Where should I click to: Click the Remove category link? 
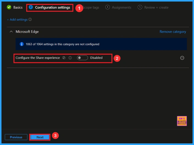173,32
